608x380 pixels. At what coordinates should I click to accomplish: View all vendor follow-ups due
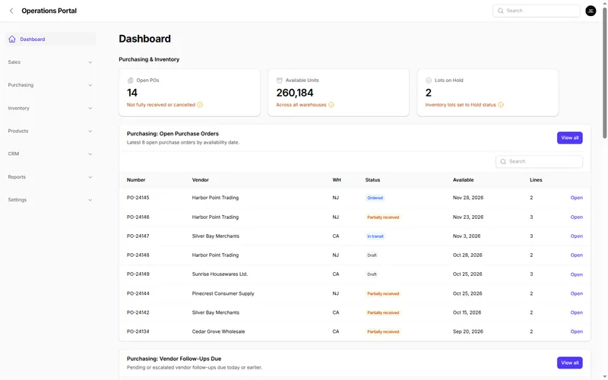point(569,363)
